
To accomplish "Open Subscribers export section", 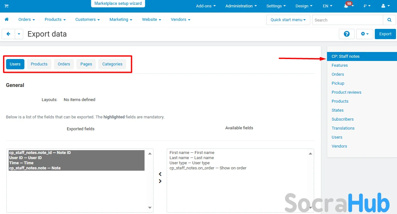I will pos(342,119).
